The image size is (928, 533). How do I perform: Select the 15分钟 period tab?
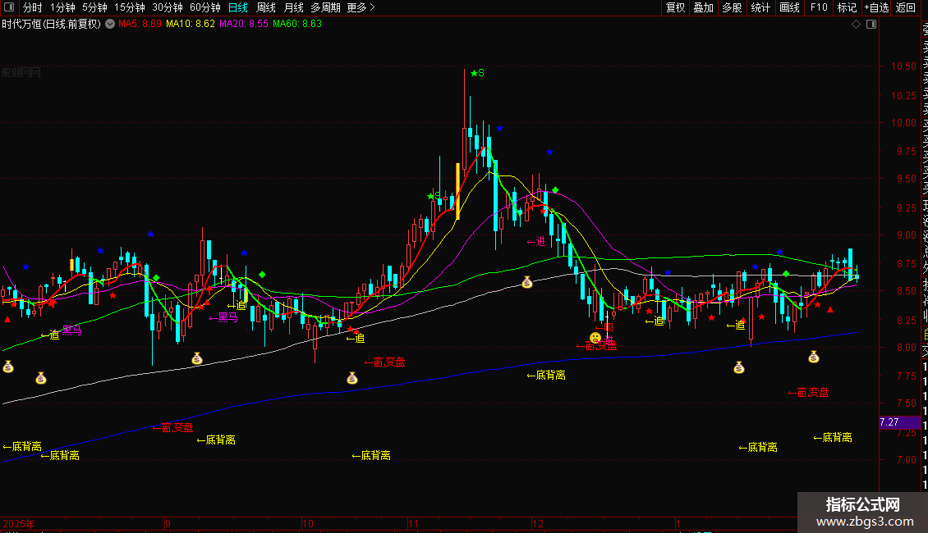click(x=129, y=7)
